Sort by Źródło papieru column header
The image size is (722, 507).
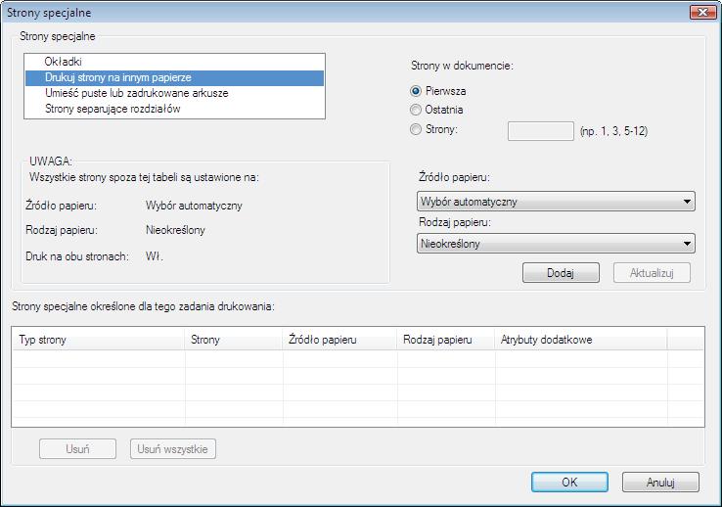pyautogui.click(x=339, y=340)
